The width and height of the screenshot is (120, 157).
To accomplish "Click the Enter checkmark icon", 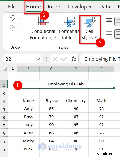I will click(x=64, y=59).
